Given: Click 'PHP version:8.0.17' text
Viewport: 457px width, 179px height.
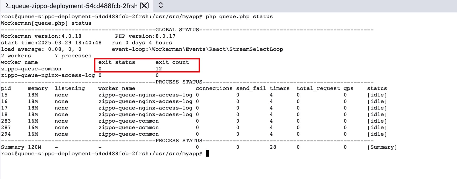Looking at the screenshot, I should (x=145, y=36).
